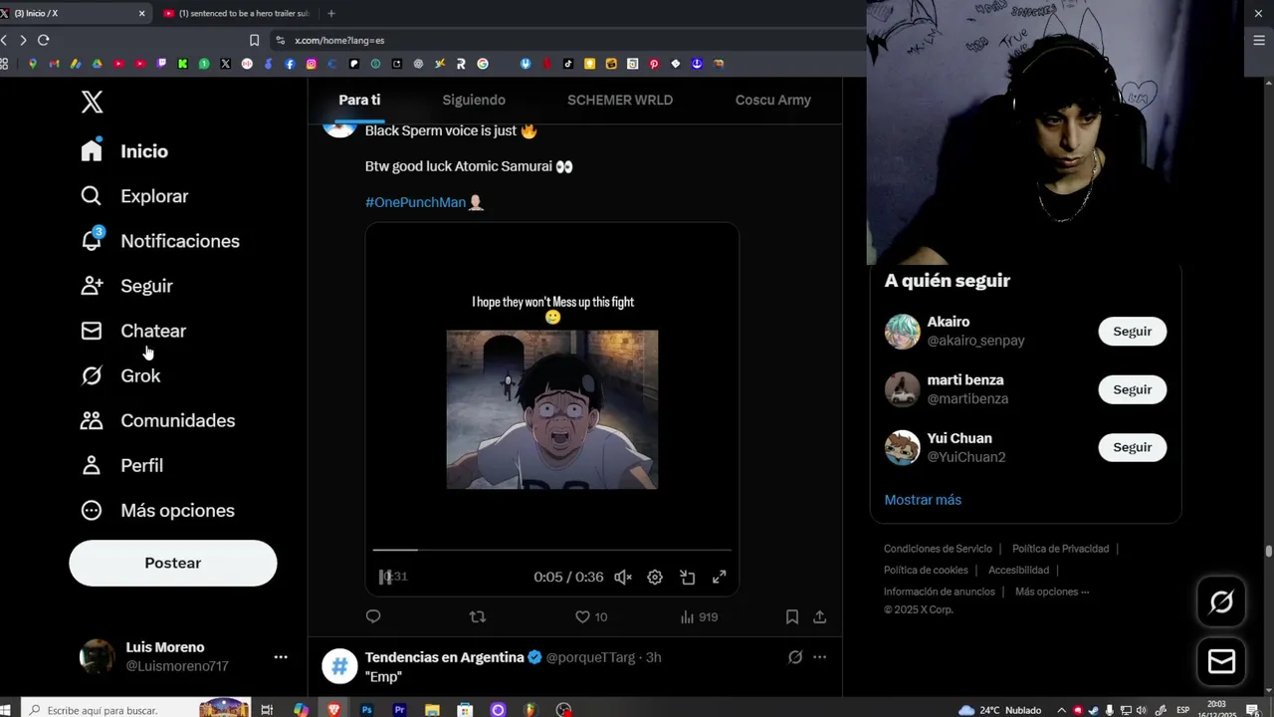Click the x.com address bar

click(567, 40)
